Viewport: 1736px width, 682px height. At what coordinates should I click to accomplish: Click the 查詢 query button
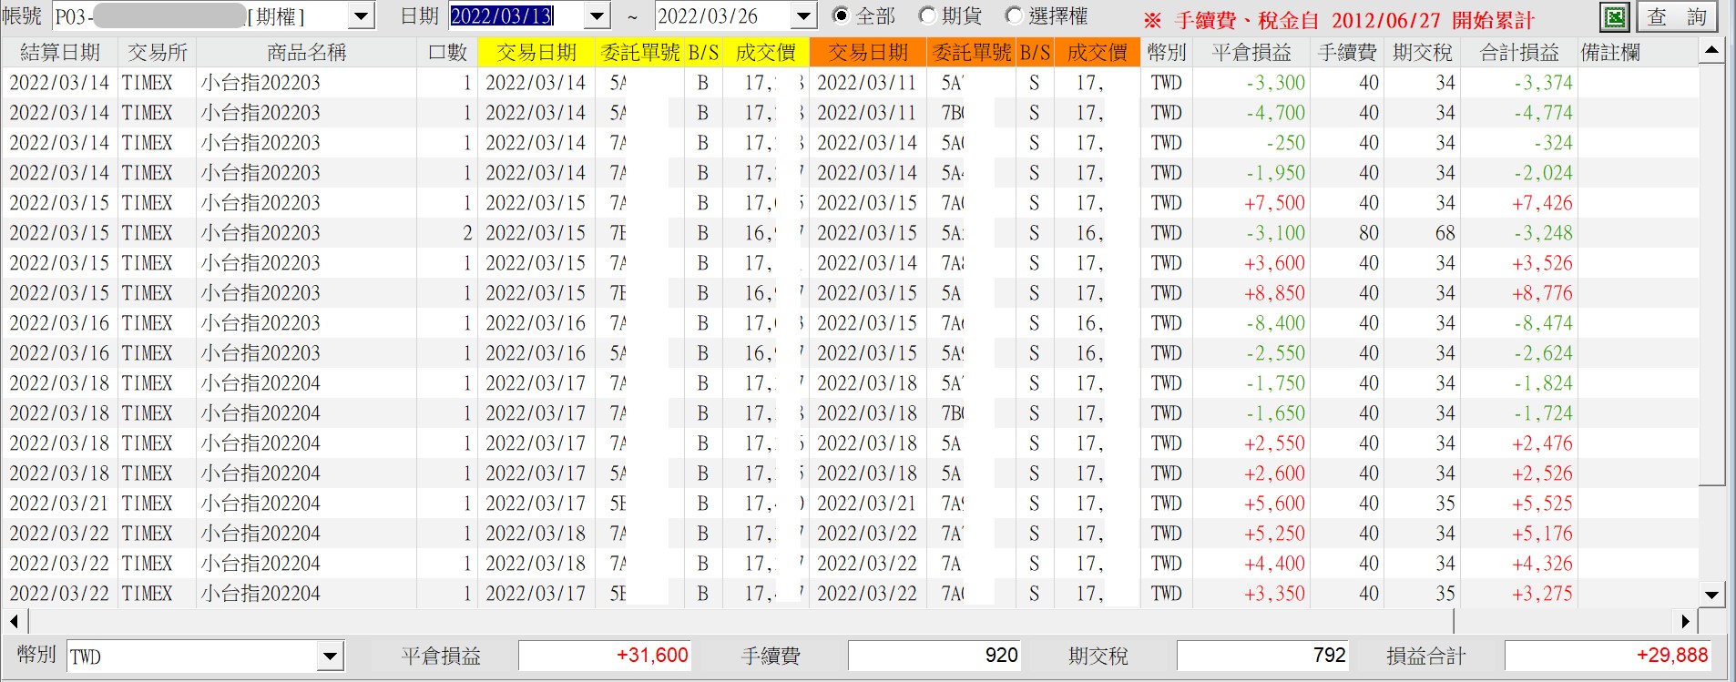1677,17
